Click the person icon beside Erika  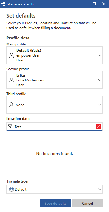click(12, 80)
